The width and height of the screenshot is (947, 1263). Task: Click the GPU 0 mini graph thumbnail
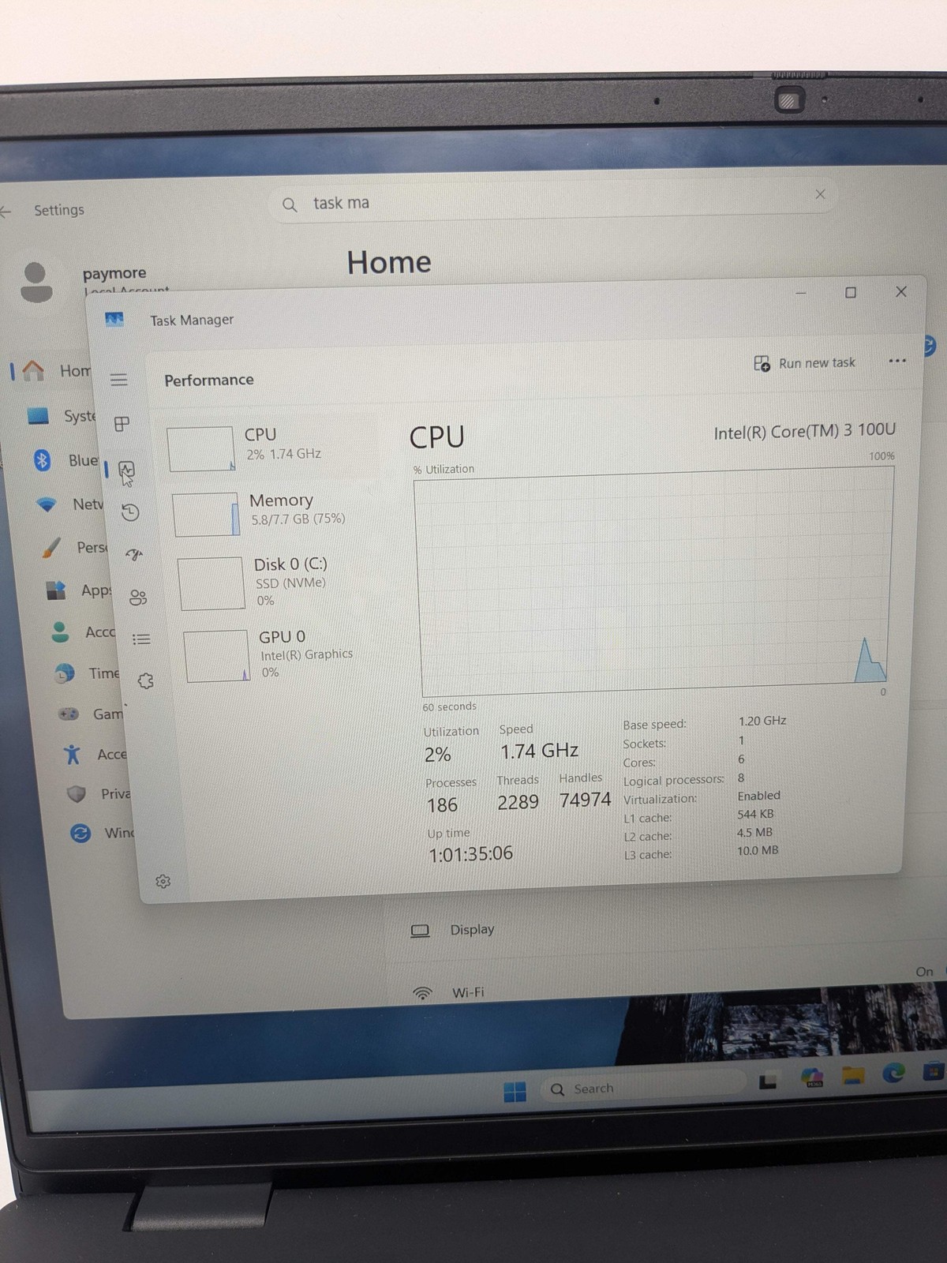coord(217,656)
